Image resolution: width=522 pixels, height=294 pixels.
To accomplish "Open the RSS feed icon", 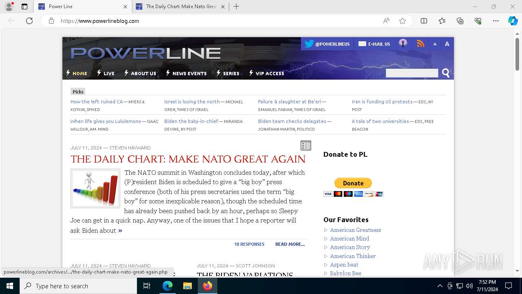I will click(420, 44).
